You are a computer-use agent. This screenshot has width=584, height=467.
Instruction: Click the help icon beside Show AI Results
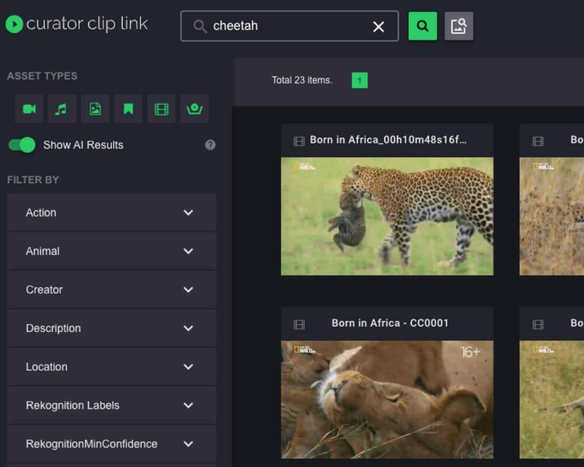(x=210, y=145)
